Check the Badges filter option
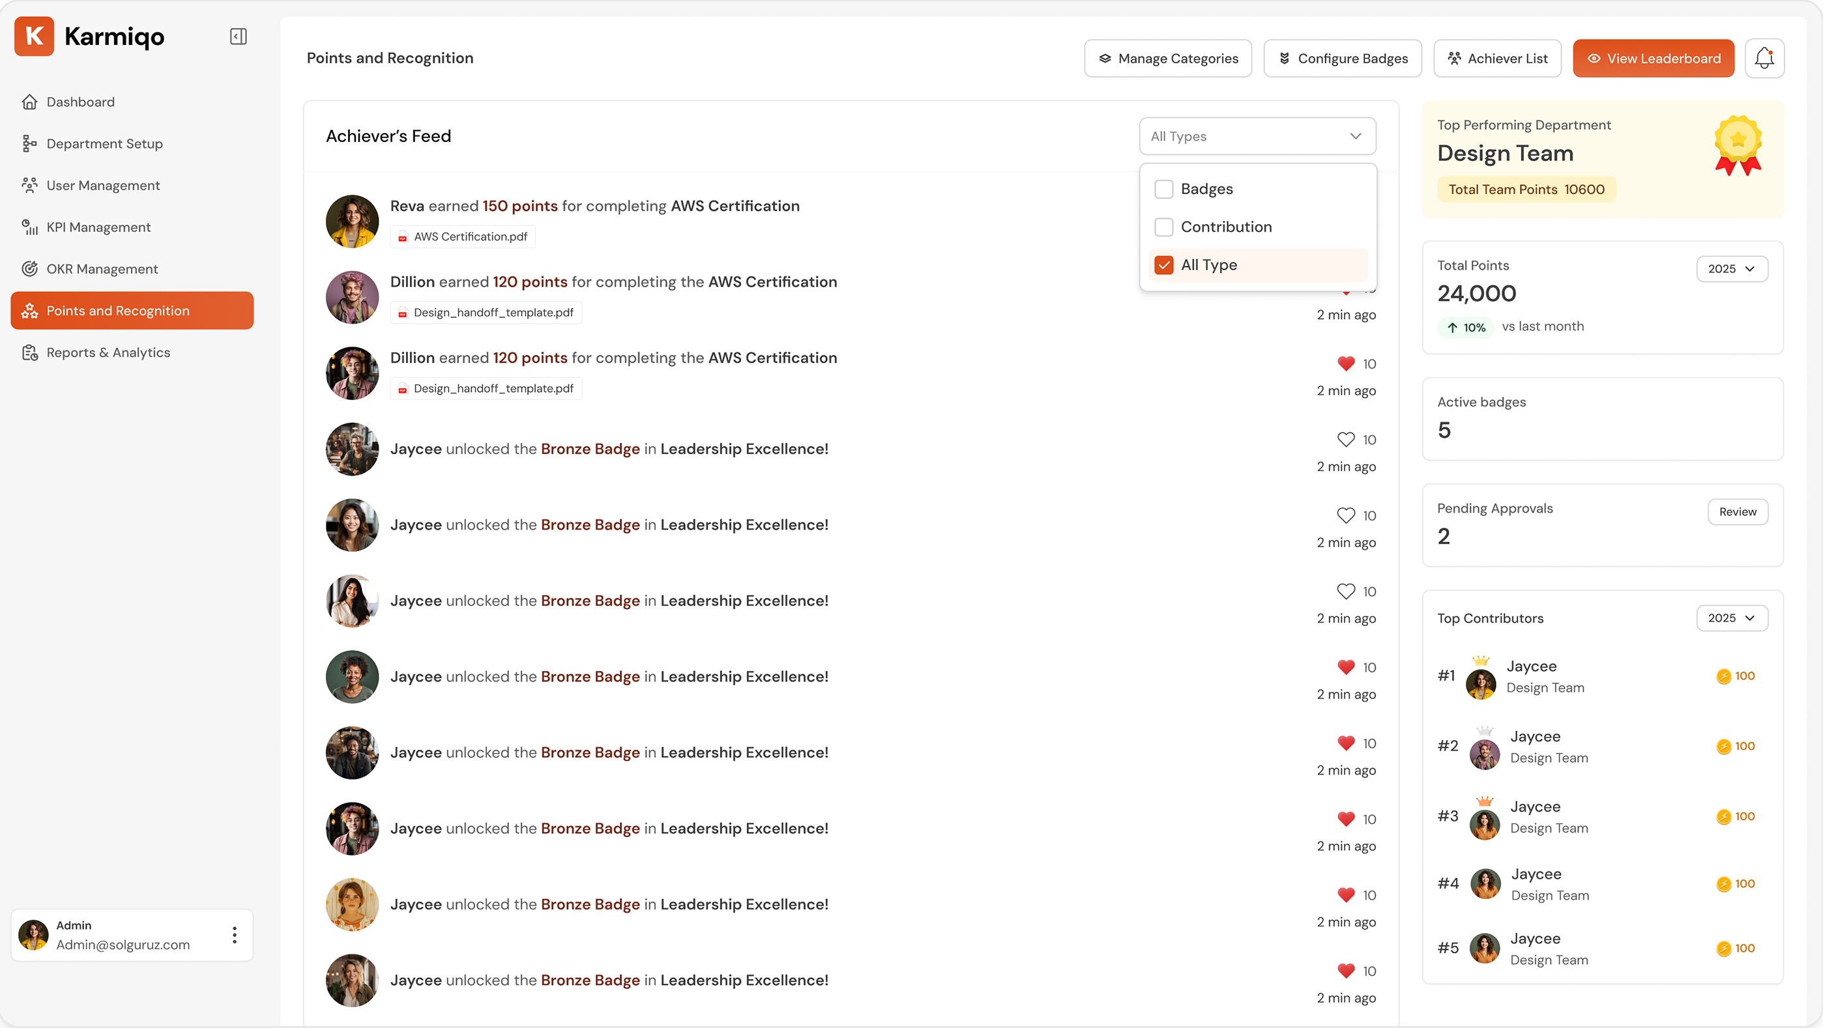The width and height of the screenshot is (1823, 1028). [1163, 189]
